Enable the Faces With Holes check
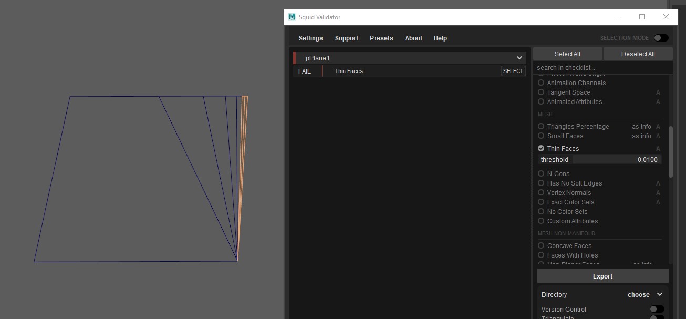The image size is (686, 319). pyautogui.click(x=541, y=255)
